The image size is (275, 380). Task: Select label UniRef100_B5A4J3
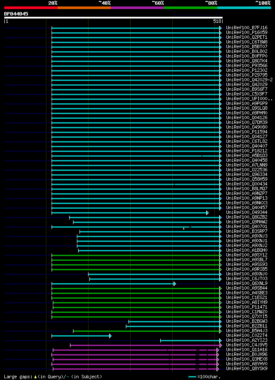point(247,331)
